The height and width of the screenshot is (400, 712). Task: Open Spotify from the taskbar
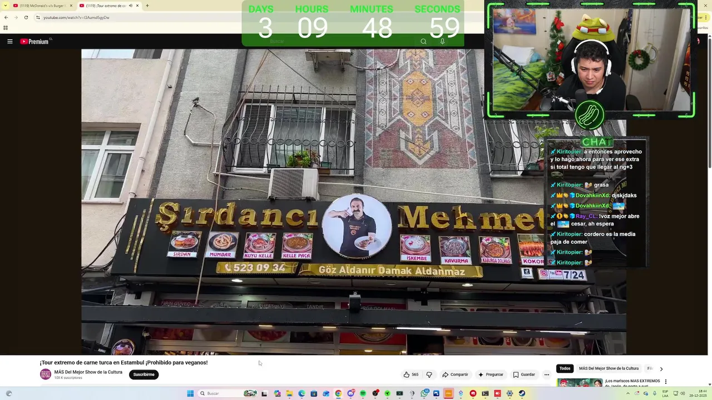363,393
